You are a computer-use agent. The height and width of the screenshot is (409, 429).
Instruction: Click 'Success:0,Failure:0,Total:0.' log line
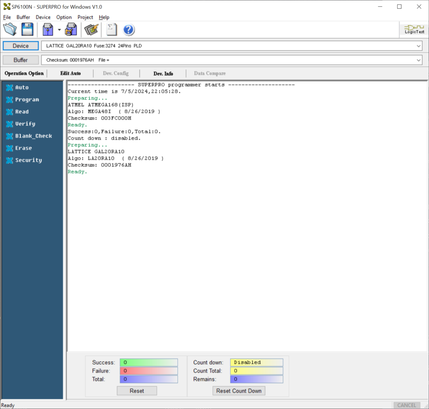click(114, 131)
